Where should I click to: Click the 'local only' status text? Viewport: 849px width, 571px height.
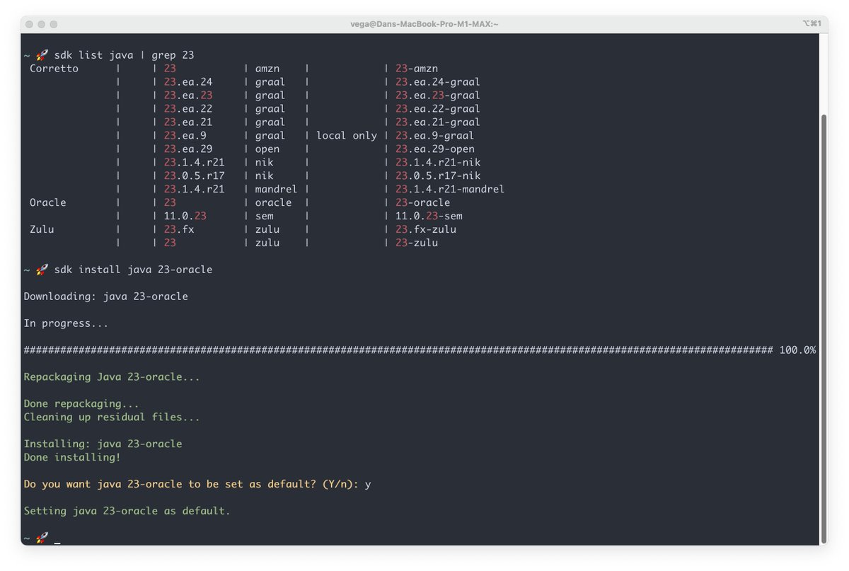347,136
